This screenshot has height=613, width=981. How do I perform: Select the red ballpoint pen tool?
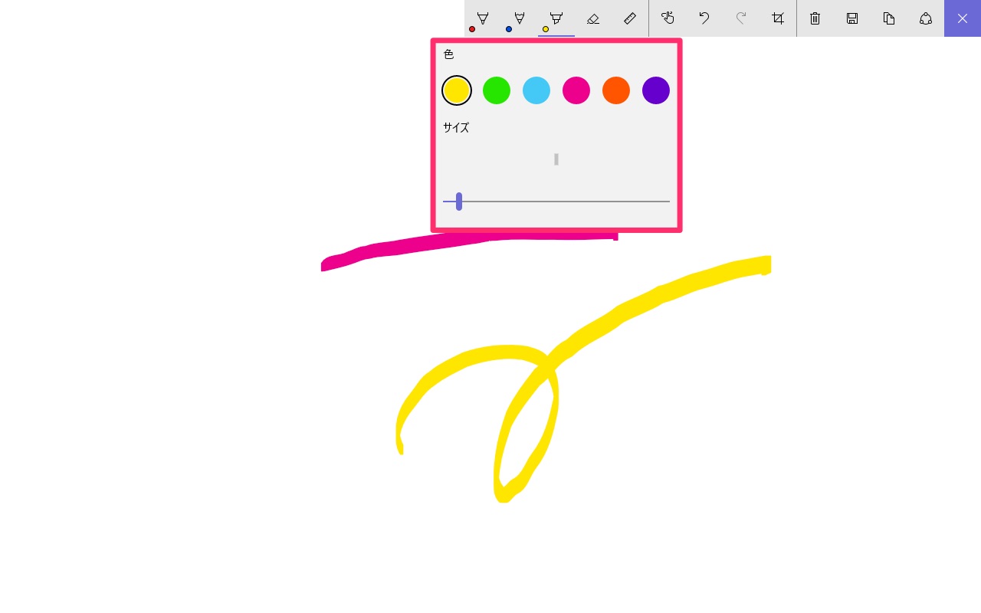point(483,18)
